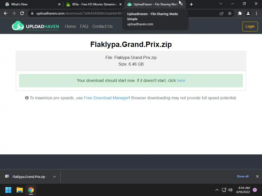Image resolution: width=262 pixels, height=196 pixels.
Task: Open the clock showing 6:54 AM
Action: (243, 190)
